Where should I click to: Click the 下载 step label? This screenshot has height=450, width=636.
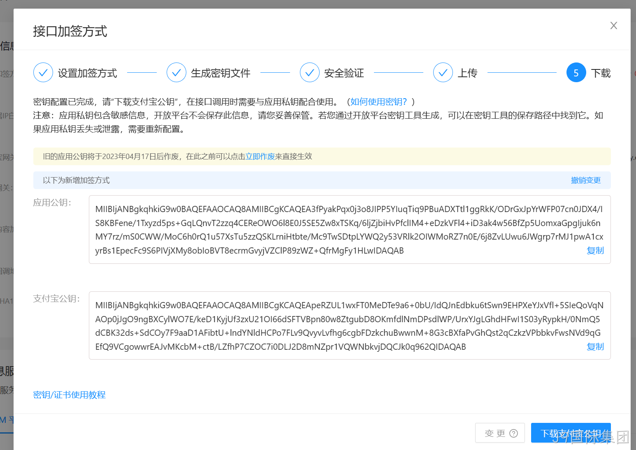601,73
